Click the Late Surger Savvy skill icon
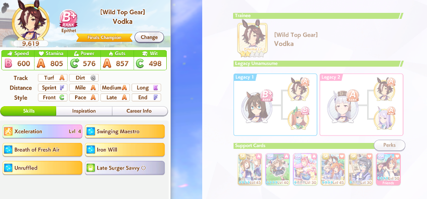427x199 pixels. pos(90,168)
